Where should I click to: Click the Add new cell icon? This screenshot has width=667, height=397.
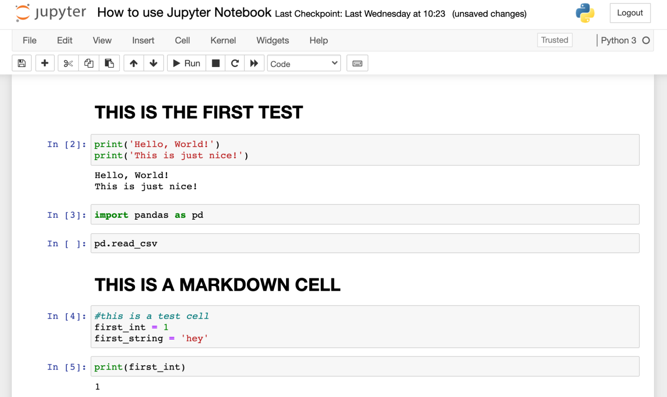44,63
